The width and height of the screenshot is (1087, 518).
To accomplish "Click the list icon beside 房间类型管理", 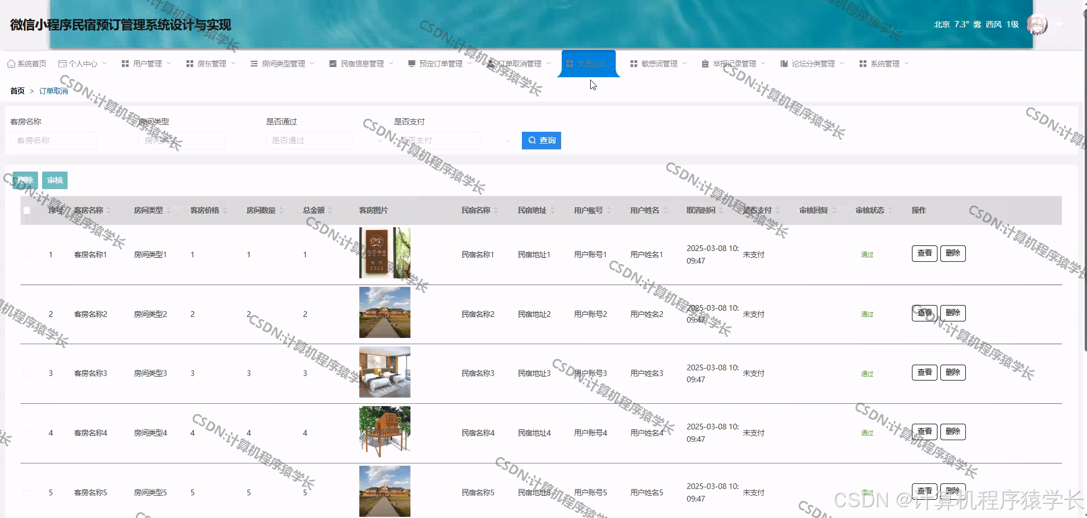I will coord(254,64).
